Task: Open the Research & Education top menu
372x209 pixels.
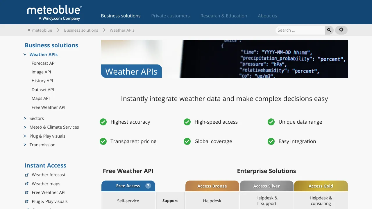Action: point(224,16)
